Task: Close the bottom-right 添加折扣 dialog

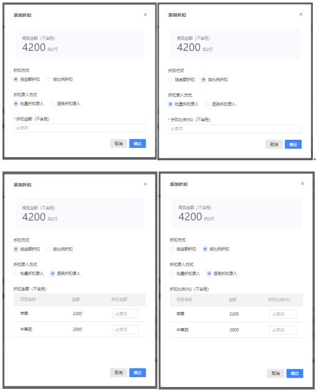Action: click(302, 183)
